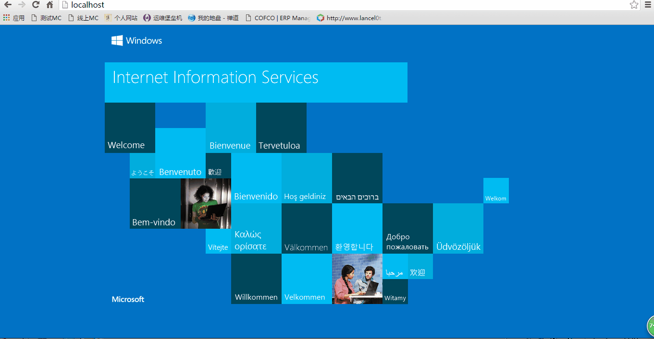Click the Windows logo at page top
This screenshot has height=339, width=654.
point(136,40)
